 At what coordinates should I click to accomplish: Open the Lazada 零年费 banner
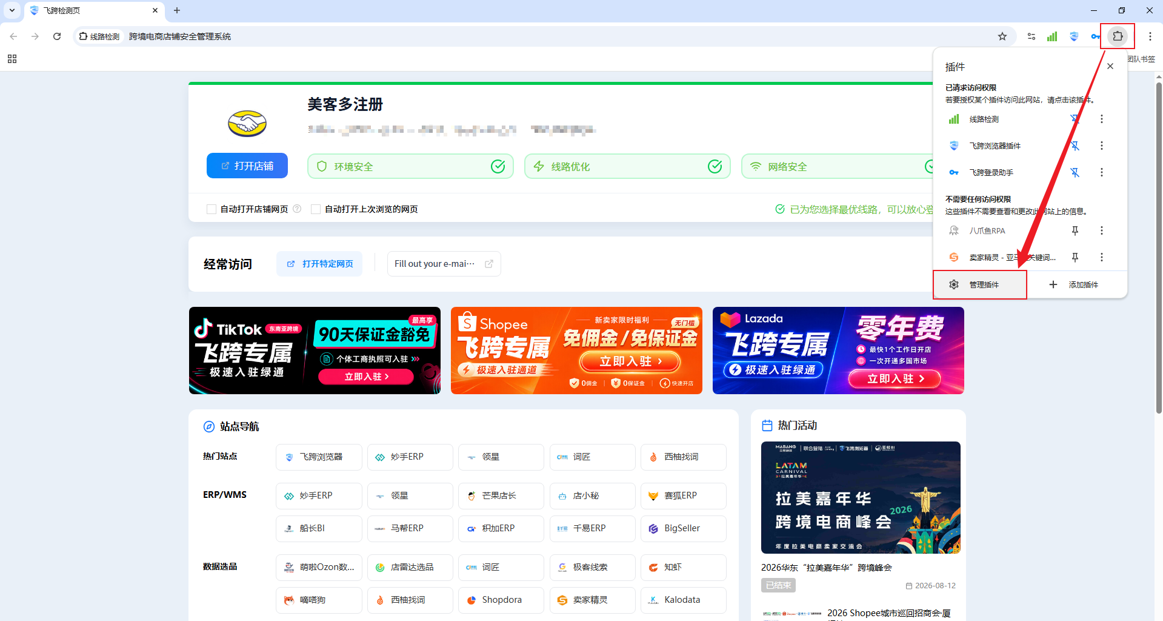(838, 351)
